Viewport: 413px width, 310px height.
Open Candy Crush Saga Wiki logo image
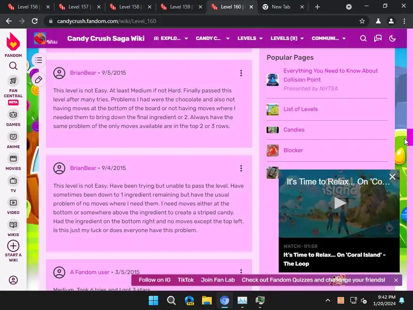tap(46, 38)
